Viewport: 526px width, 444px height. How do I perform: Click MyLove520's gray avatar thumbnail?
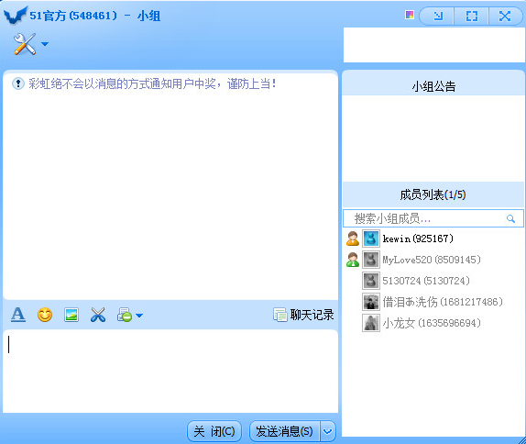(371, 260)
